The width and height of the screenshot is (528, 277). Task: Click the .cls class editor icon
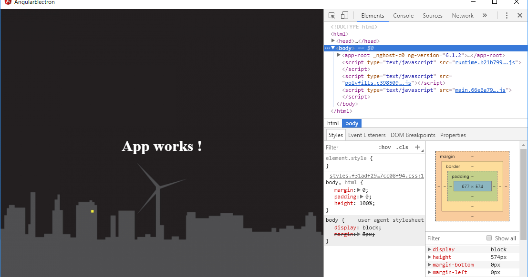click(x=402, y=147)
